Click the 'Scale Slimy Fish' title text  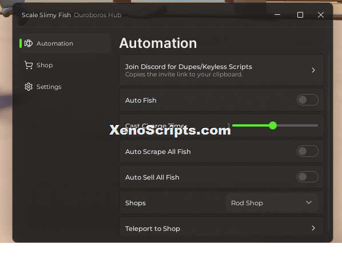click(x=46, y=15)
